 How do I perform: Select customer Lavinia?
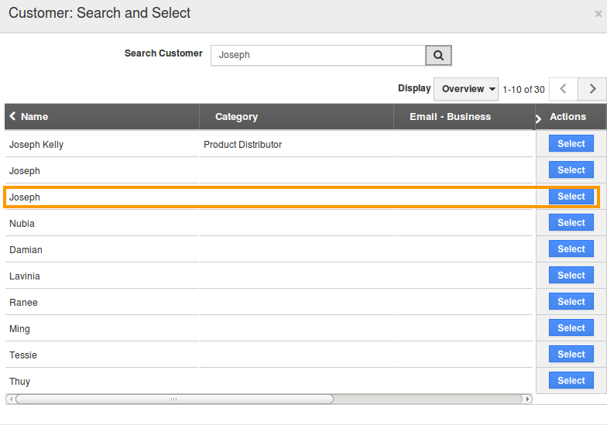[x=571, y=276]
